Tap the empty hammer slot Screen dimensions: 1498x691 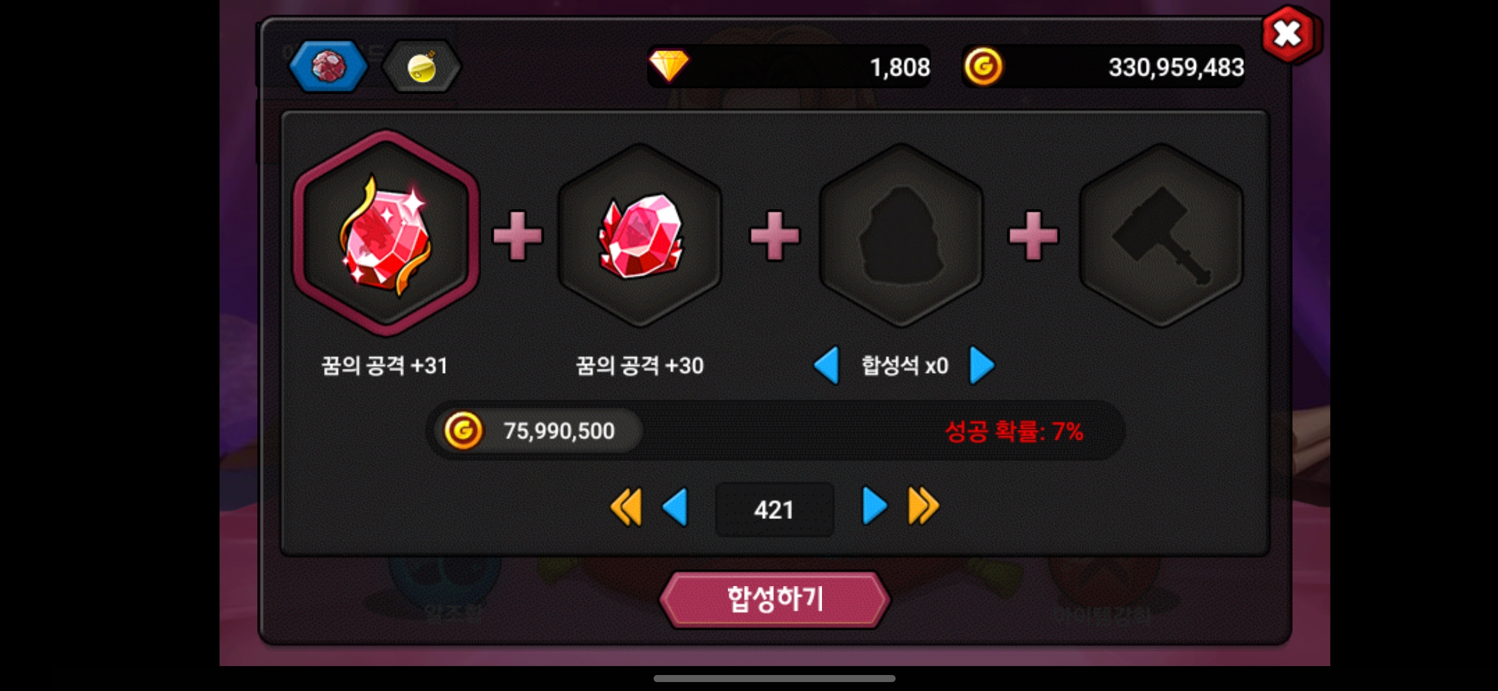pyautogui.click(x=1161, y=235)
